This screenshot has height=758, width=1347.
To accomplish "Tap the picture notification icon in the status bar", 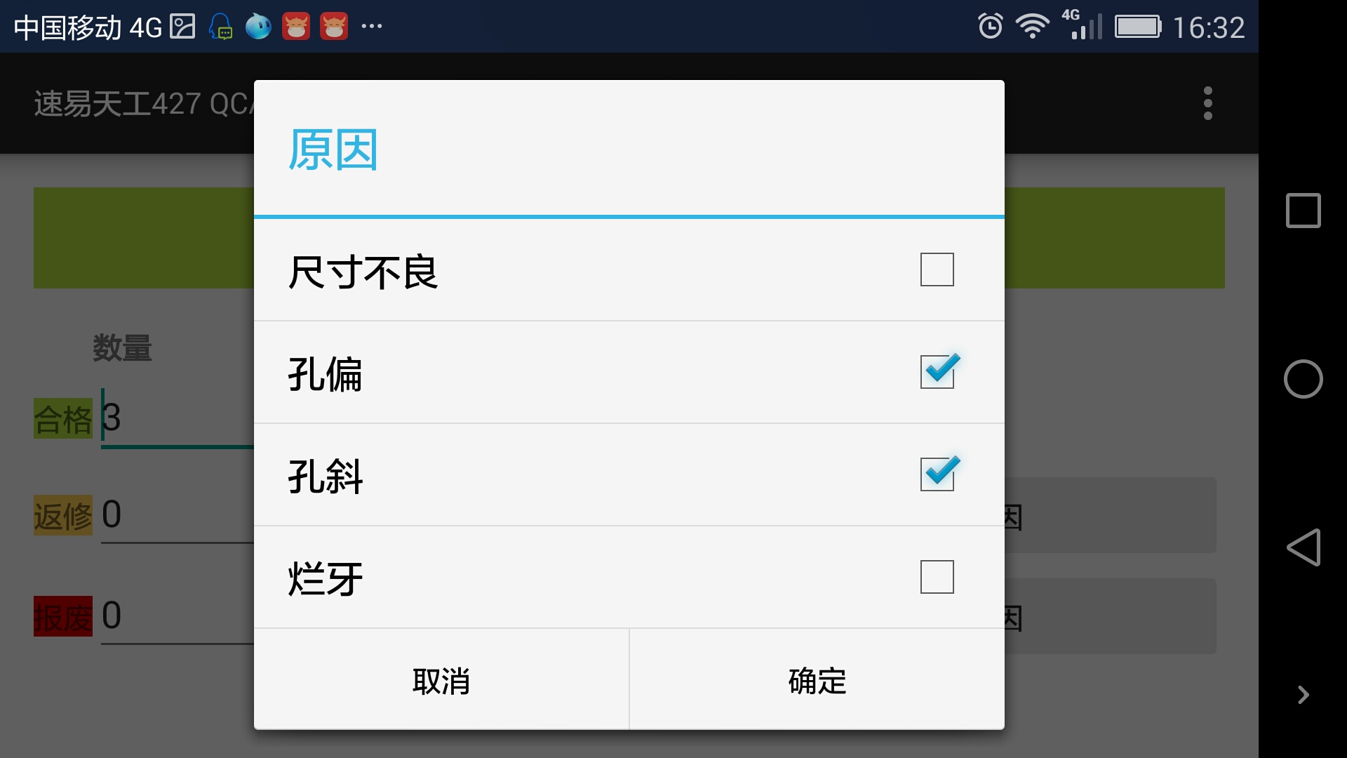I will click(182, 27).
